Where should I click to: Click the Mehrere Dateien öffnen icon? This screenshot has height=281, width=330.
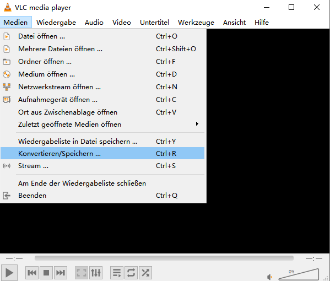tap(7, 49)
